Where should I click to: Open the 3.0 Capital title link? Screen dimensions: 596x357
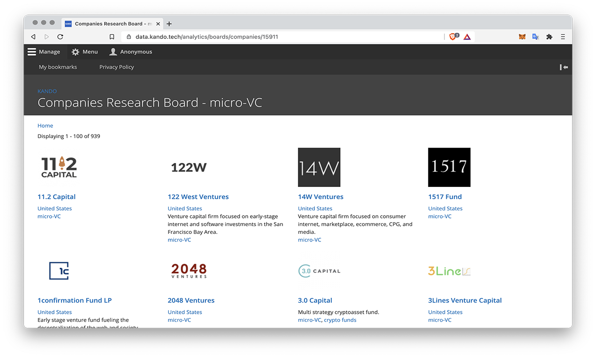[x=315, y=301]
